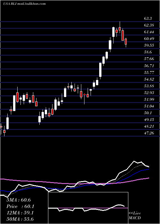
Task: Click the 54.82 price axis label
Action: pyautogui.click(x=149, y=79)
